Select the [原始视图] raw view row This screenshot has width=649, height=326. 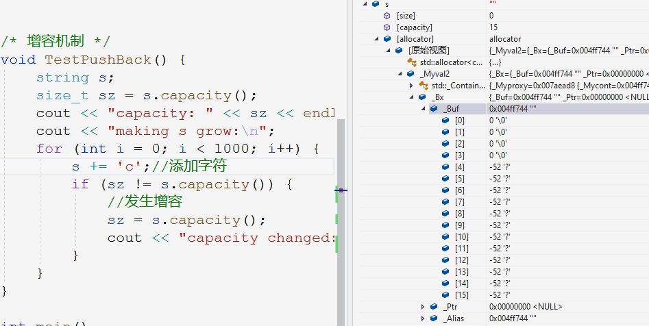coord(428,51)
